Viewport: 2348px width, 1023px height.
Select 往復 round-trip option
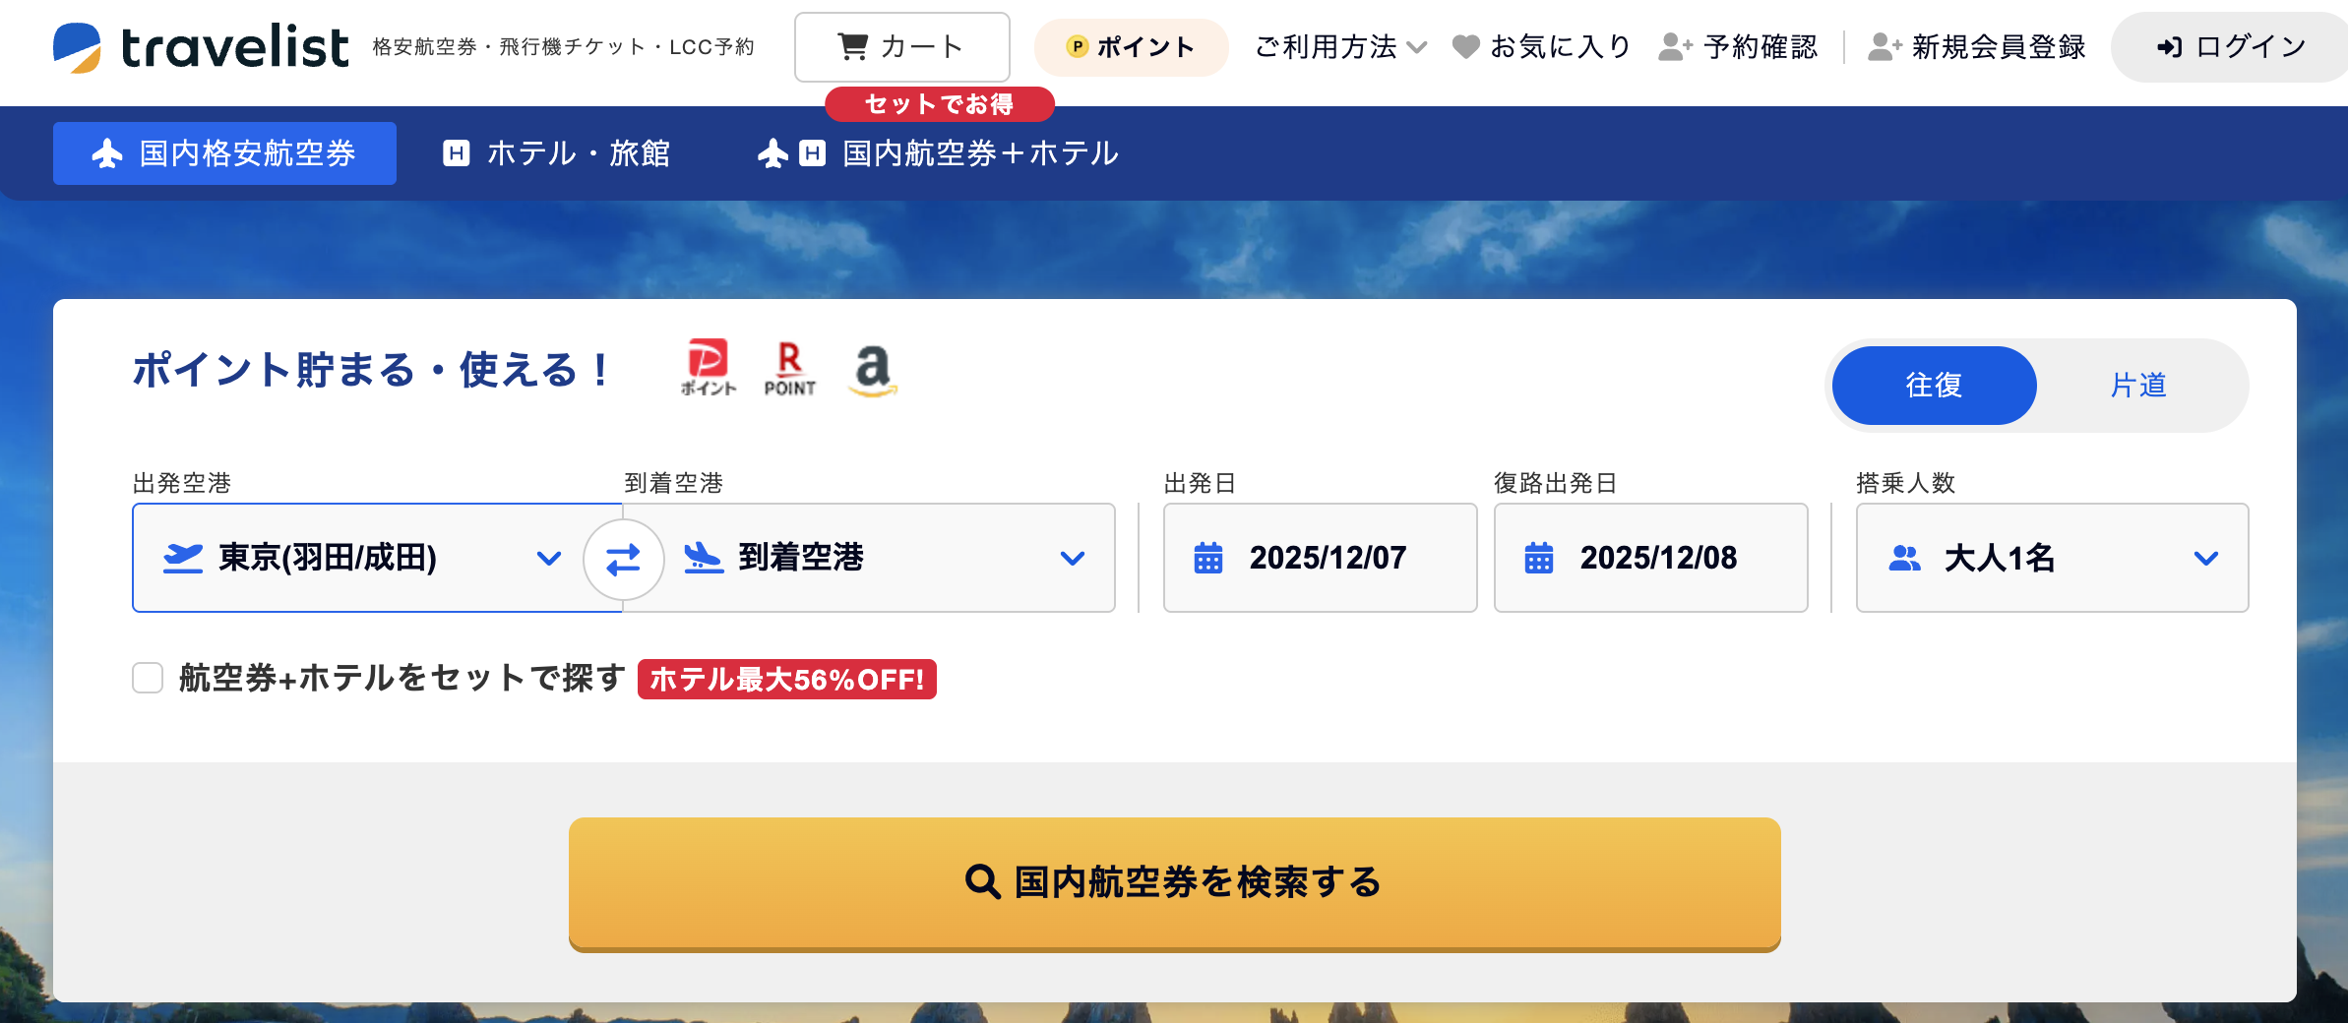(1934, 385)
